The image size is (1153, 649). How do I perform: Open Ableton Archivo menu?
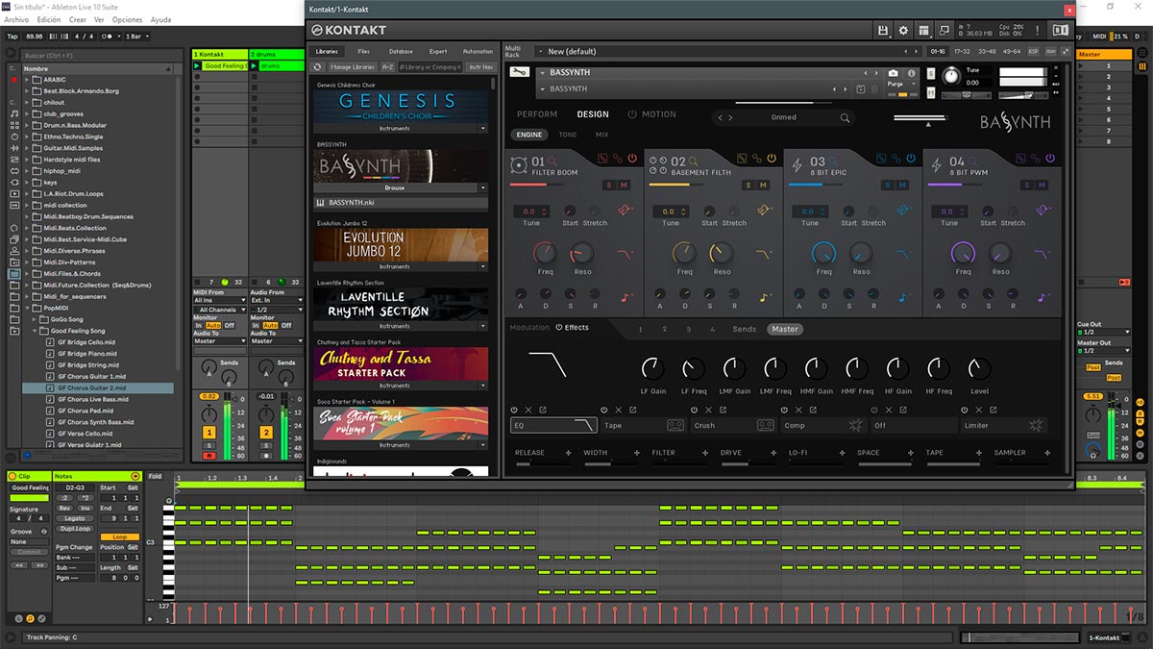pyautogui.click(x=18, y=19)
